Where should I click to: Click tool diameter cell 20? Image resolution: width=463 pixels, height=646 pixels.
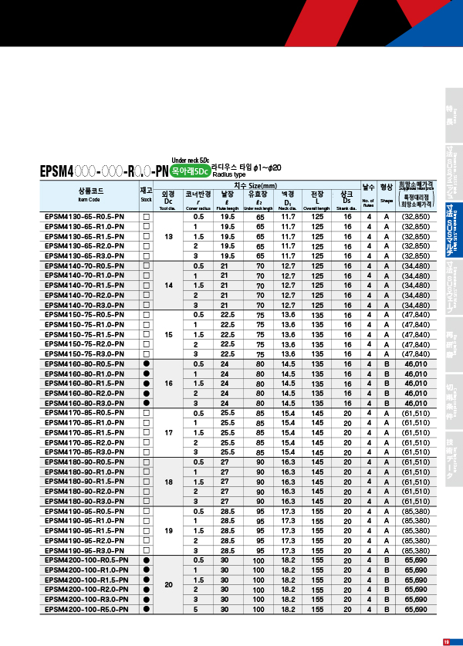(x=168, y=584)
